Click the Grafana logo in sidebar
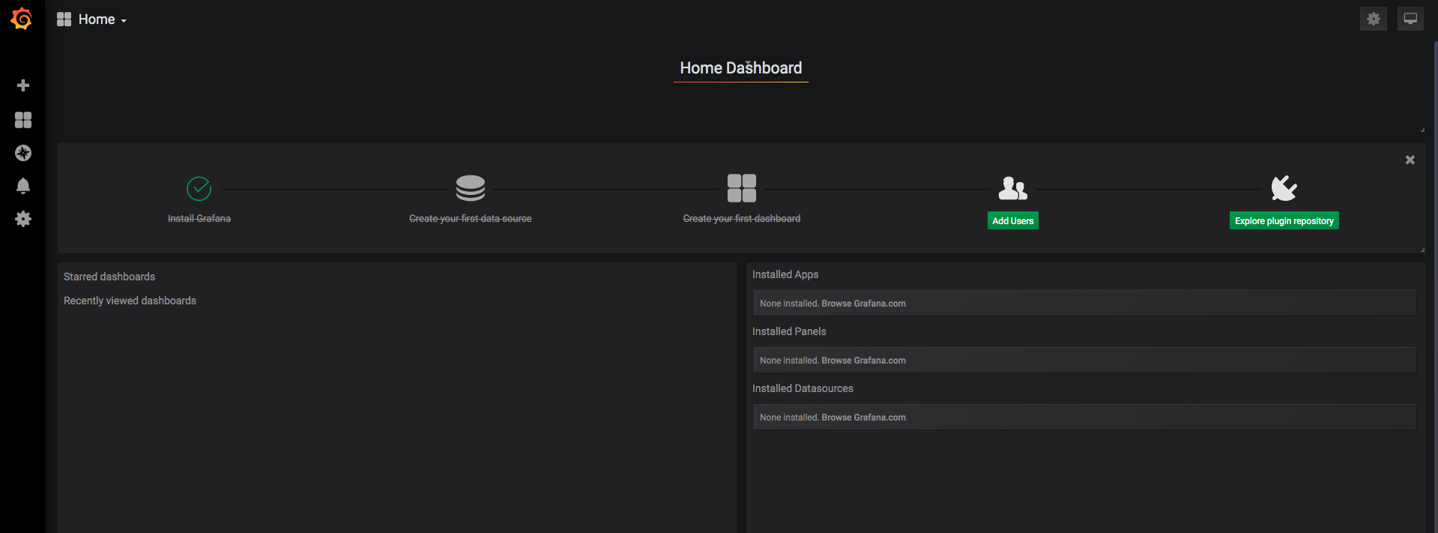Image resolution: width=1438 pixels, height=533 pixels. coord(22,19)
